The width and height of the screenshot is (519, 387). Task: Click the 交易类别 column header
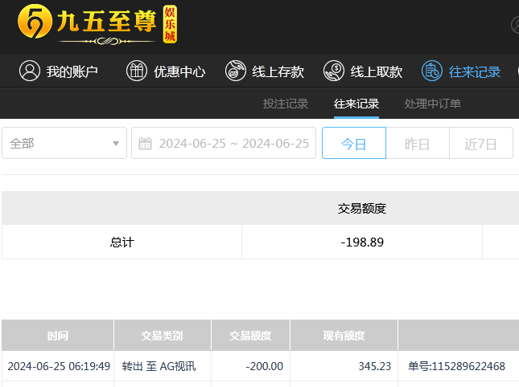163,335
